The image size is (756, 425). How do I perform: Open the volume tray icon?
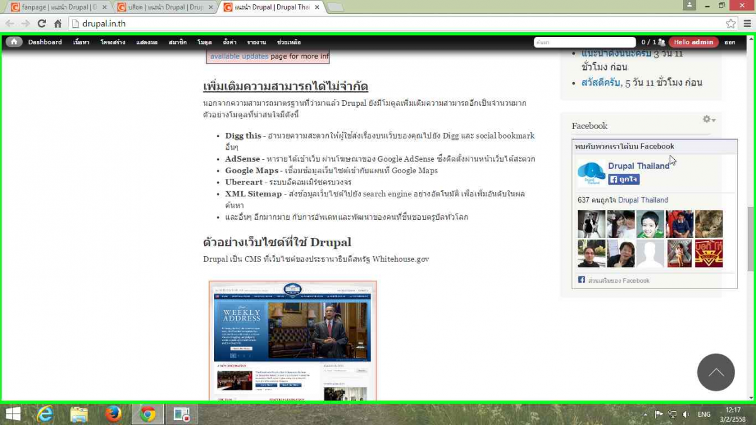686,414
